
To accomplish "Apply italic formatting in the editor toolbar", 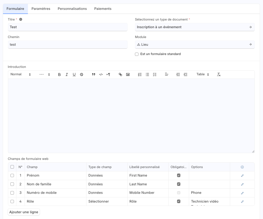I will pos(67,74).
